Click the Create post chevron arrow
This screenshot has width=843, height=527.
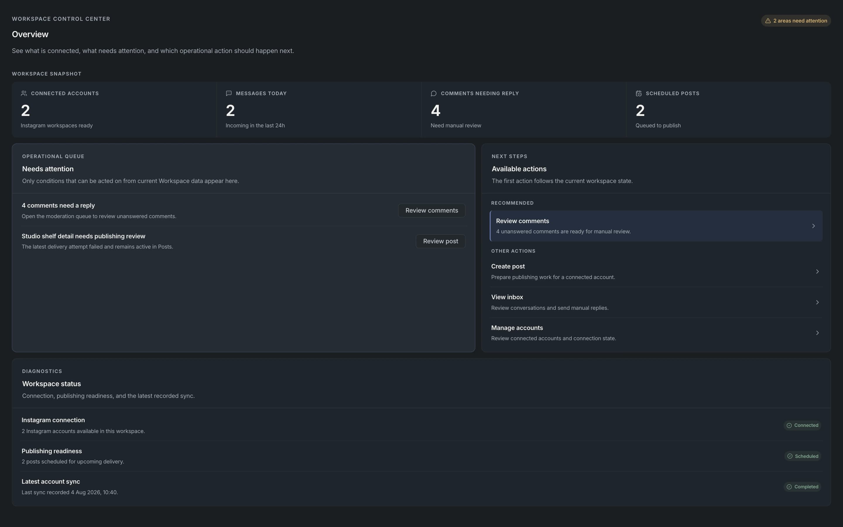pos(817,271)
